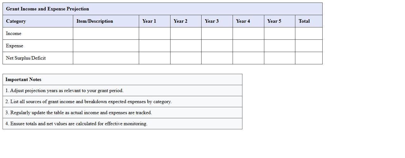The image size is (405, 158).
Task: Select the Income row Item/Description cell
Action: 106,33
